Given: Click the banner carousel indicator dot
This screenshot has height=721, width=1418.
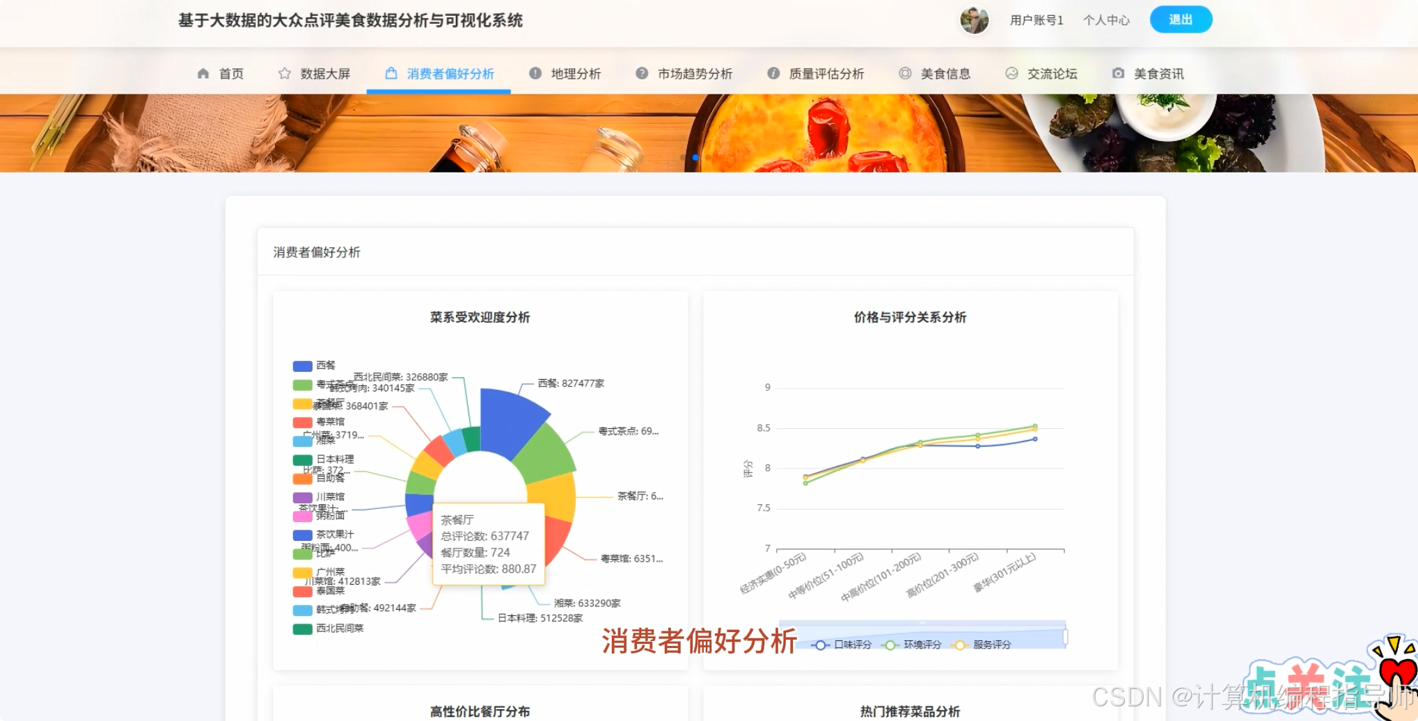Looking at the screenshot, I should coord(695,158).
